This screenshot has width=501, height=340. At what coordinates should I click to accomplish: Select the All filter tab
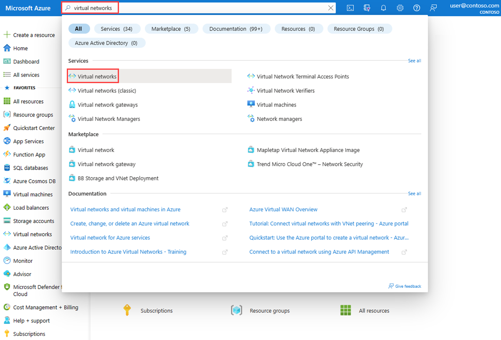coord(78,29)
